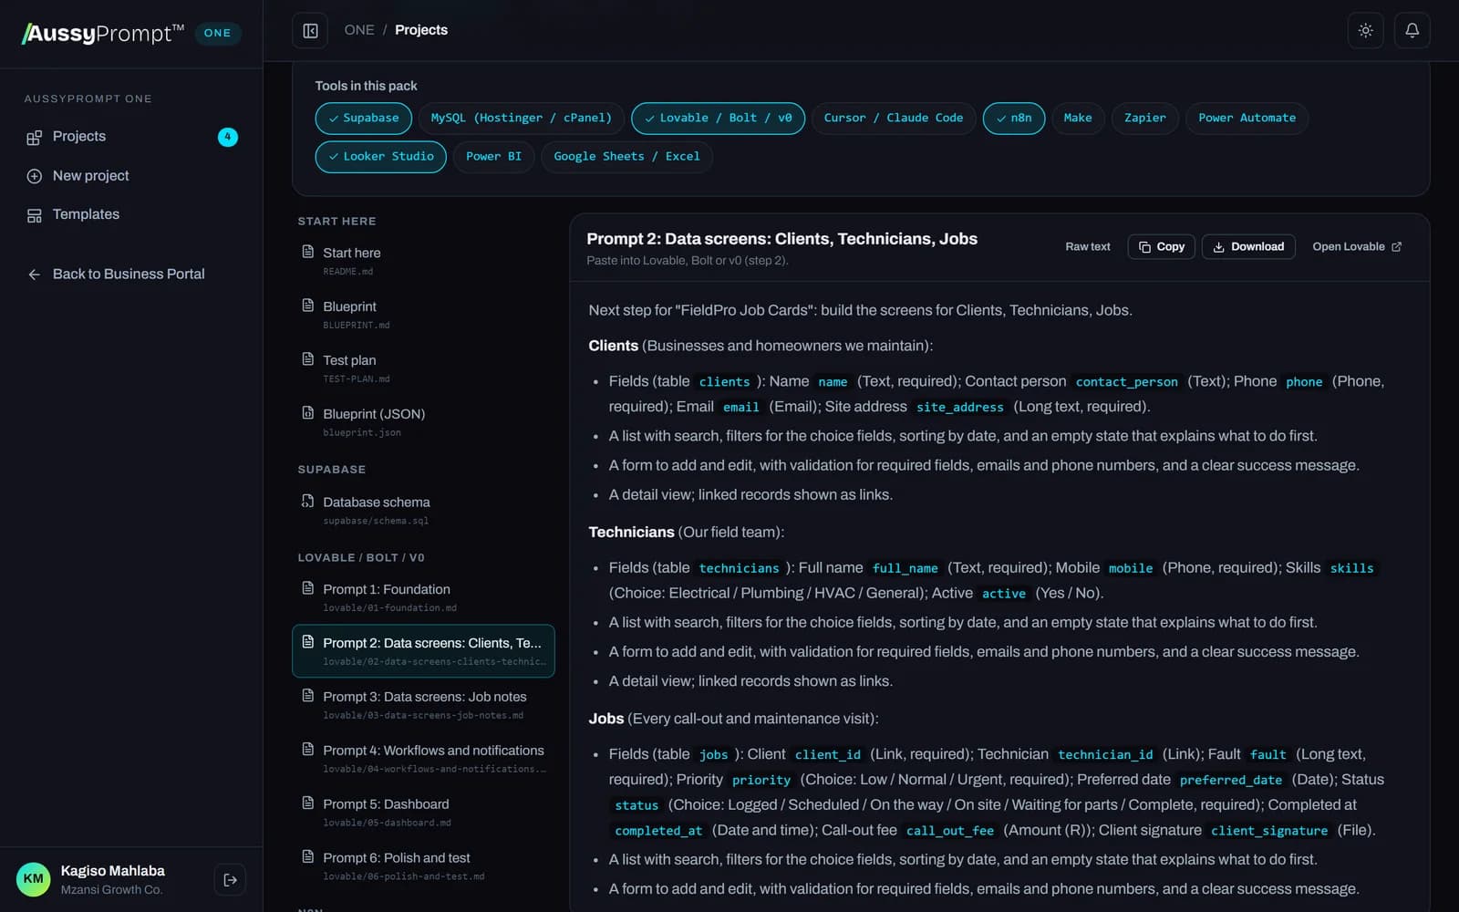
Task: Switch to Raw text view
Action: pos(1087,247)
